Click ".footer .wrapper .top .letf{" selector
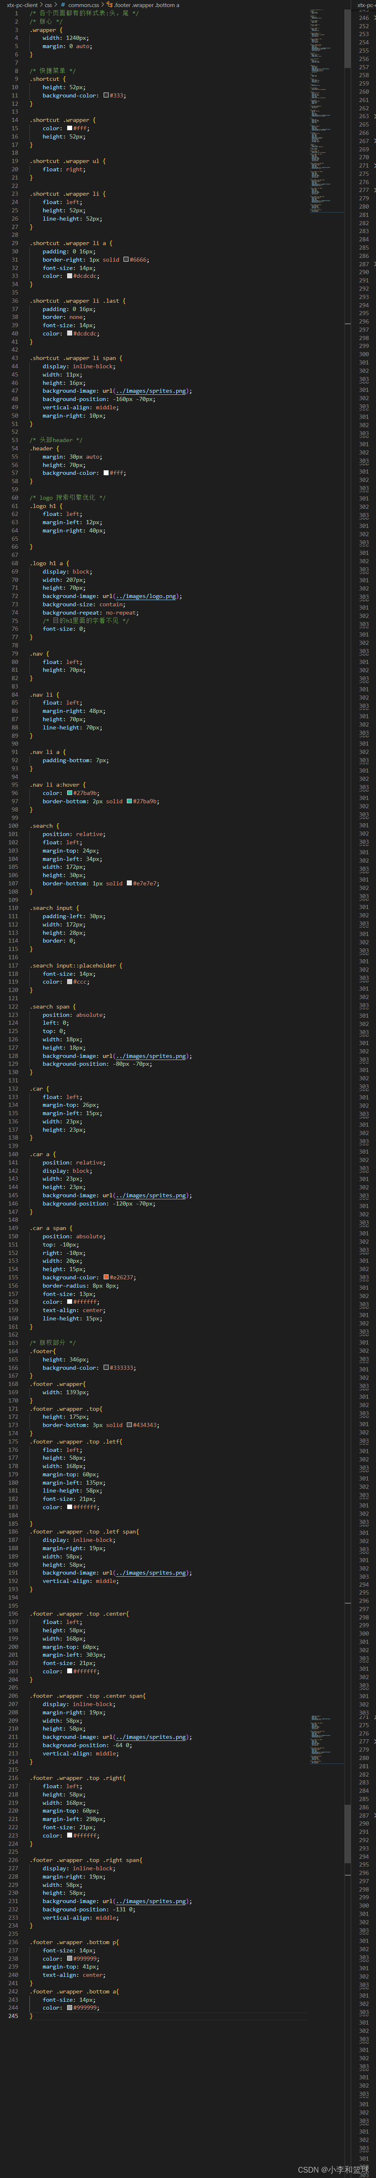376x2178 pixels. tap(76, 1441)
